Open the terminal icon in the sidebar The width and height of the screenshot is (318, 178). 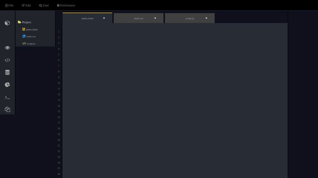click(7, 97)
